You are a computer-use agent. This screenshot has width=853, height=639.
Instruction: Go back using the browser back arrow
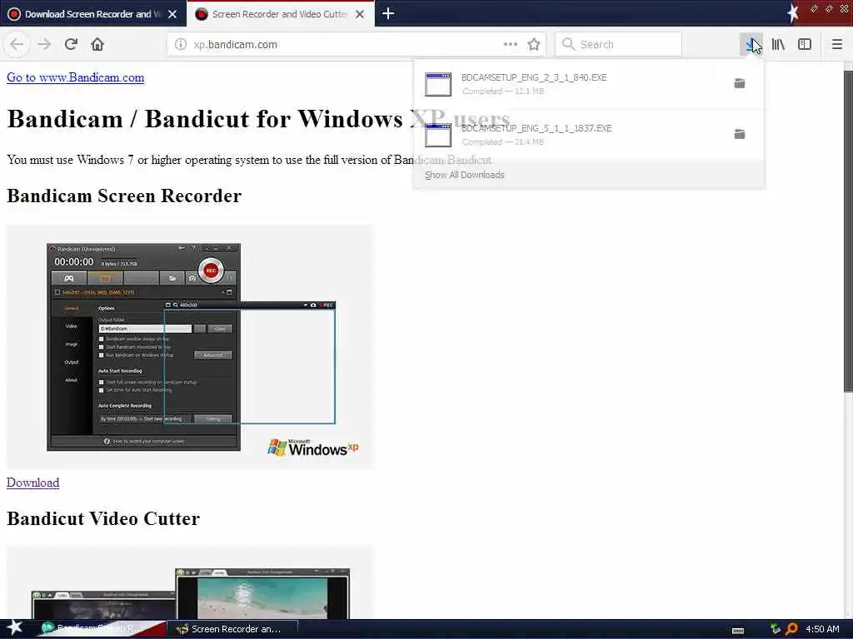point(17,44)
